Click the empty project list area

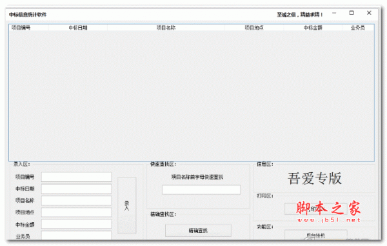click(192, 96)
